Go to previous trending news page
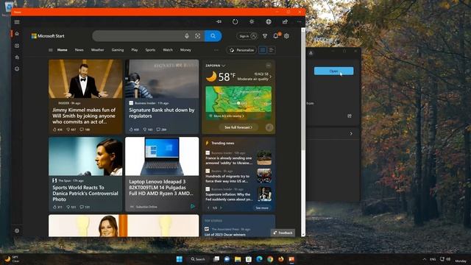 208,208
